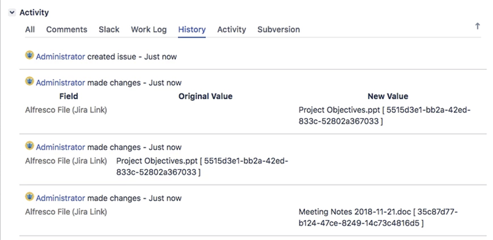Viewport: 493px width, 240px height.
Task: Switch to the Activity tab
Action: [232, 30]
